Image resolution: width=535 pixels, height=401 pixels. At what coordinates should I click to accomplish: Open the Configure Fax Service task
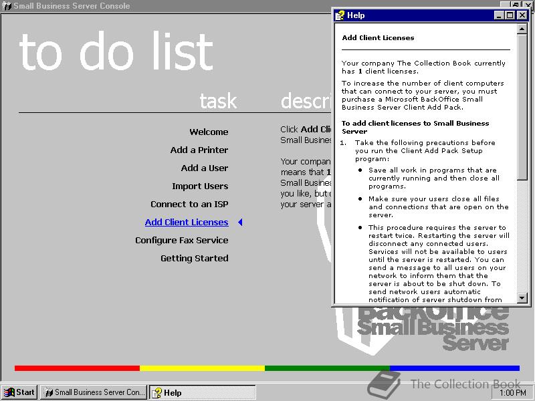(x=181, y=241)
